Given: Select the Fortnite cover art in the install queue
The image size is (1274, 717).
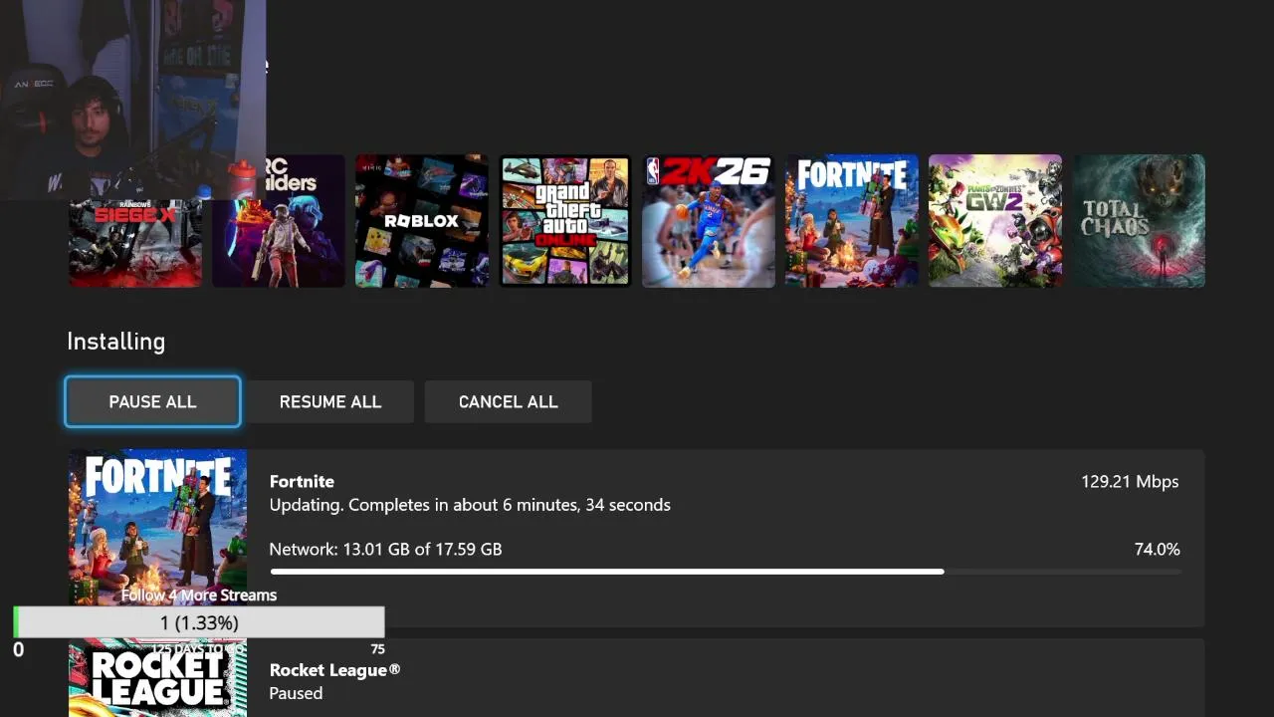Looking at the screenshot, I should pyautogui.click(x=157, y=528).
